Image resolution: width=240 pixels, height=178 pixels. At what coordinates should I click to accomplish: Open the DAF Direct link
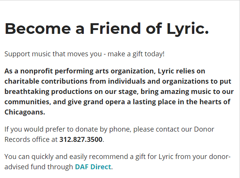point(93,167)
